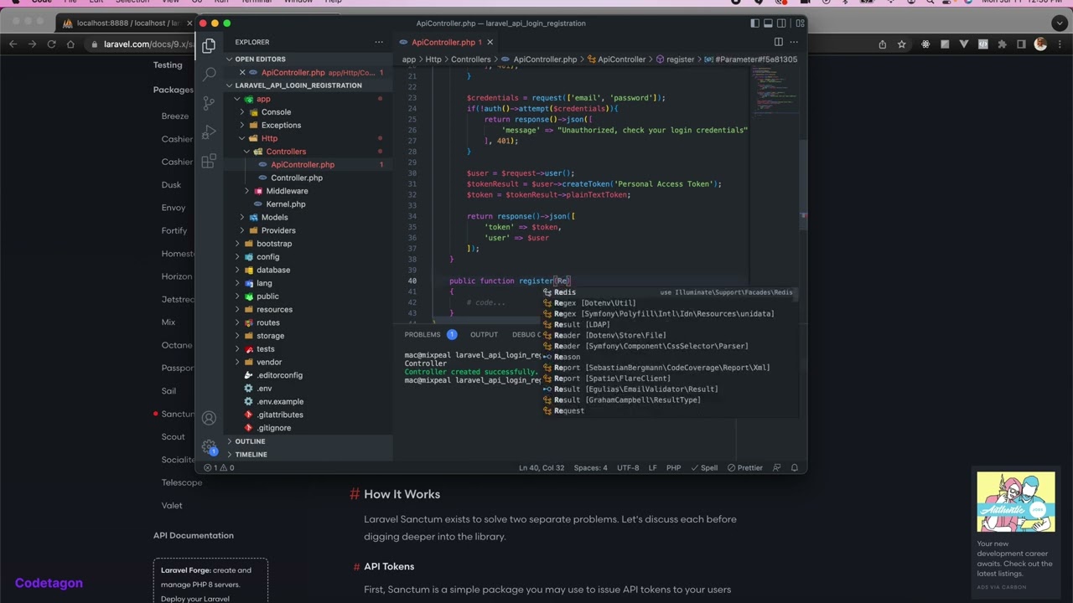This screenshot has height=603, width=1073.
Task: Click the feedback icon in status bar
Action: pyautogui.click(x=776, y=467)
